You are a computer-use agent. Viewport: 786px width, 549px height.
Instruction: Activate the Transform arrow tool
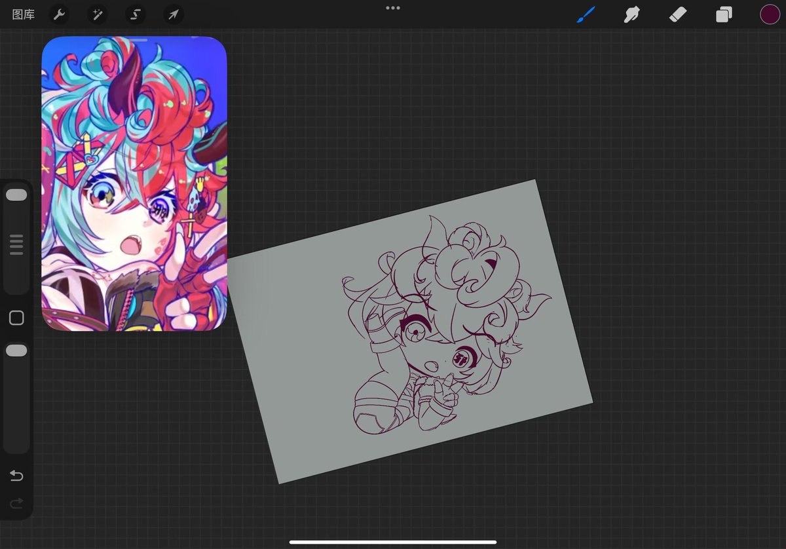coord(174,14)
